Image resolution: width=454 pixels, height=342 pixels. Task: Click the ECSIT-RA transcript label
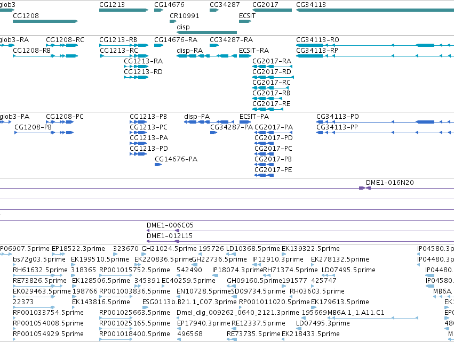254,50
